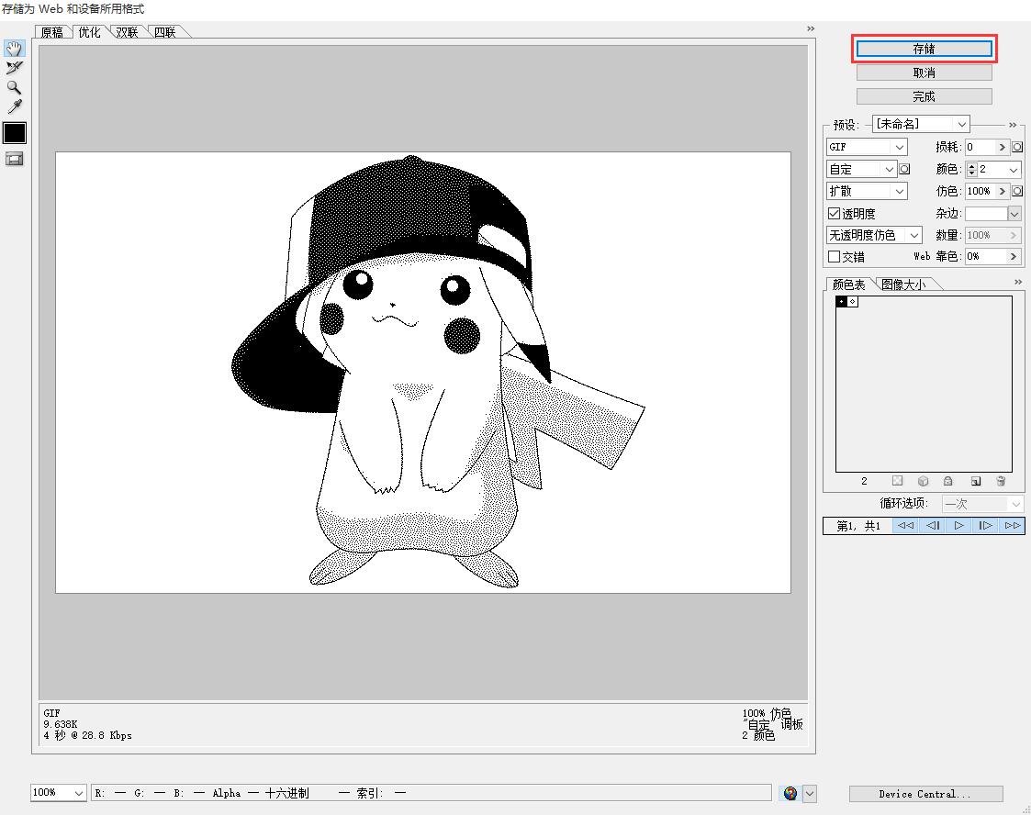Open the 杂边 matte dropdown arrow

click(x=1014, y=214)
